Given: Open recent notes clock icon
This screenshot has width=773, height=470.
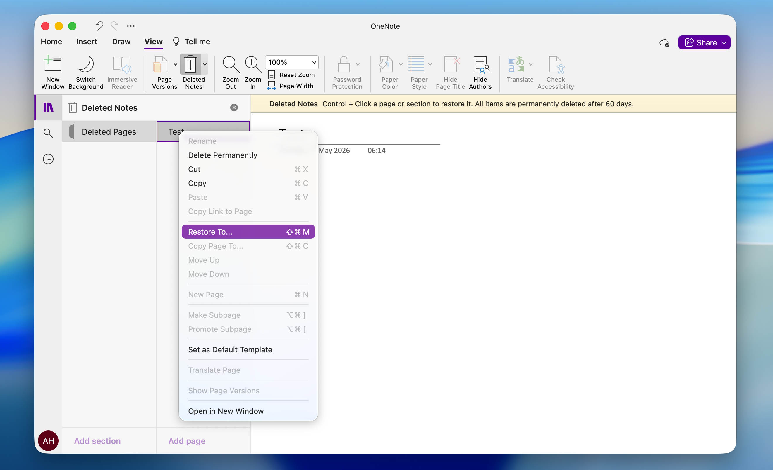Looking at the screenshot, I should pos(48,159).
